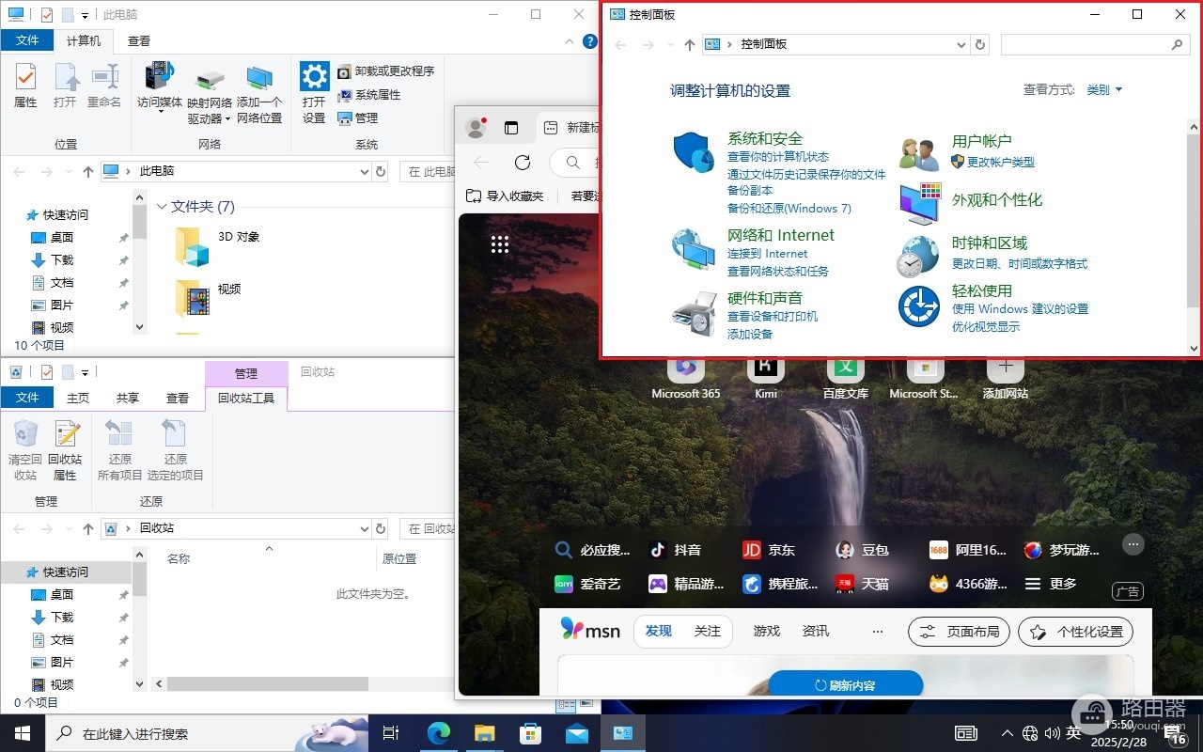Open Home tab in Recycle Bin window
The width and height of the screenshot is (1203, 752).
(x=78, y=398)
